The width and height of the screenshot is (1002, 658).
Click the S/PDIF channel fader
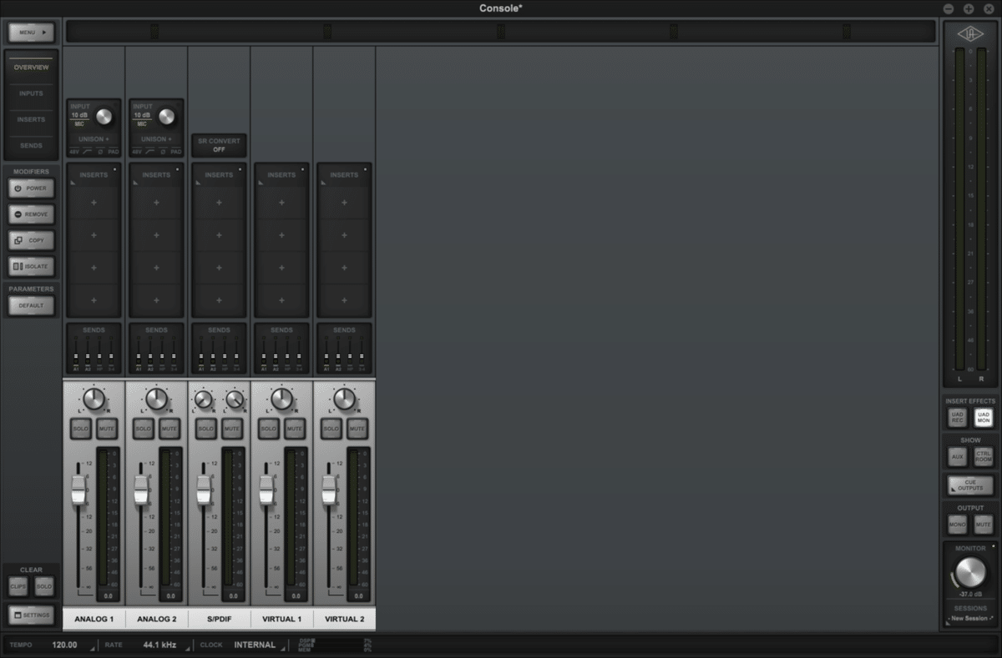point(204,489)
